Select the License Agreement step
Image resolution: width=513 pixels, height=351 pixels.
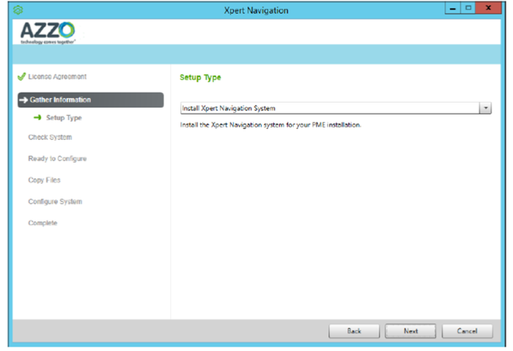pos(57,76)
